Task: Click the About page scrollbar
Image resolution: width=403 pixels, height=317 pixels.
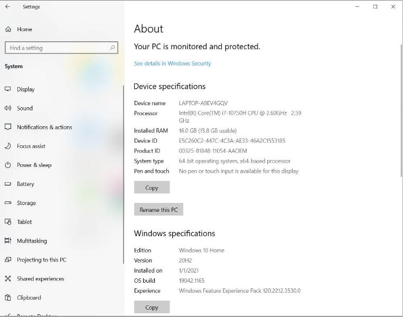Action: click(401, 110)
